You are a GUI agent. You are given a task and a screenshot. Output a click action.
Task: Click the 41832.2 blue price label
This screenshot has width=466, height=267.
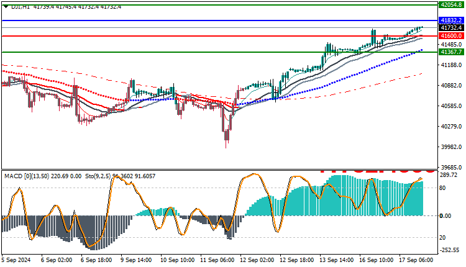[451, 20]
